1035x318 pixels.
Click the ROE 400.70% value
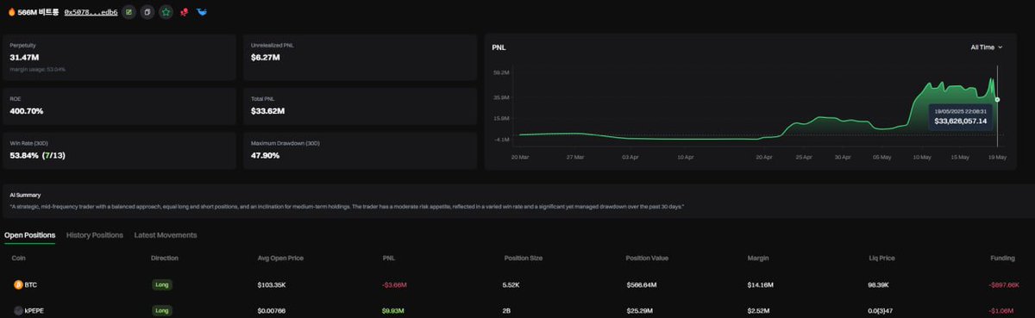pyautogui.click(x=27, y=111)
